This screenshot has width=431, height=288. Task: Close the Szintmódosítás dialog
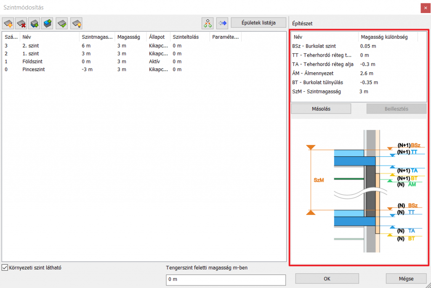(x=425, y=8)
